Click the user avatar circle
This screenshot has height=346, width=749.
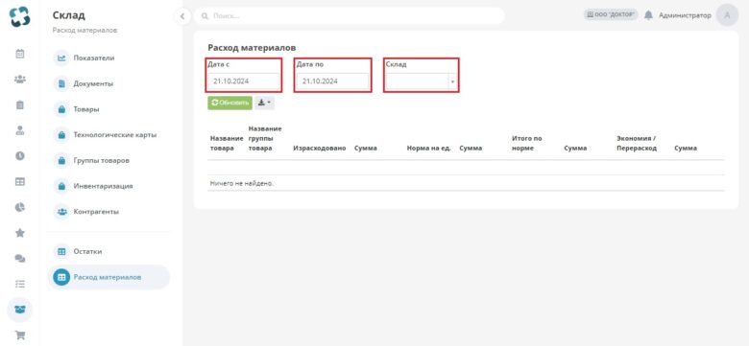click(x=728, y=15)
